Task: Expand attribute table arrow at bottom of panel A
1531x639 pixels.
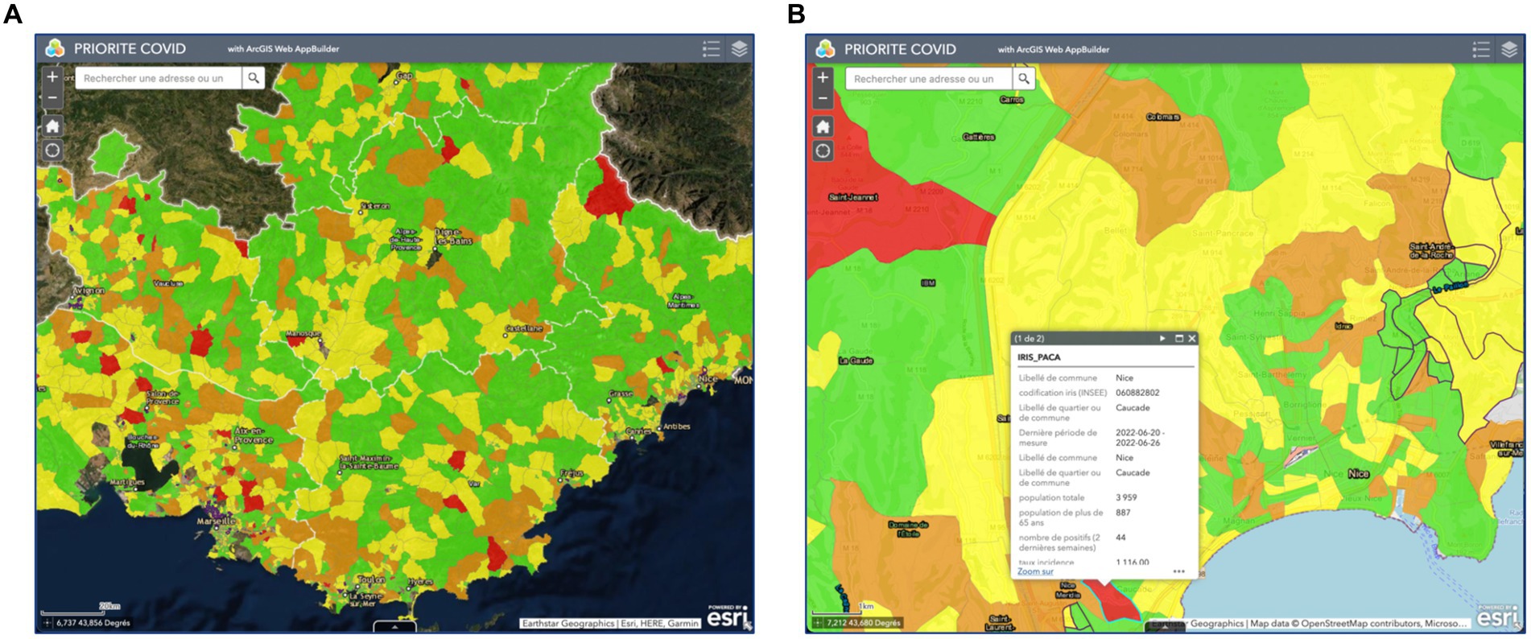Action: [x=394, y=625]
